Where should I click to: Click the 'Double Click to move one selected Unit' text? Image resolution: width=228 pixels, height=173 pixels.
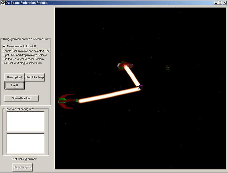point(26,51)
